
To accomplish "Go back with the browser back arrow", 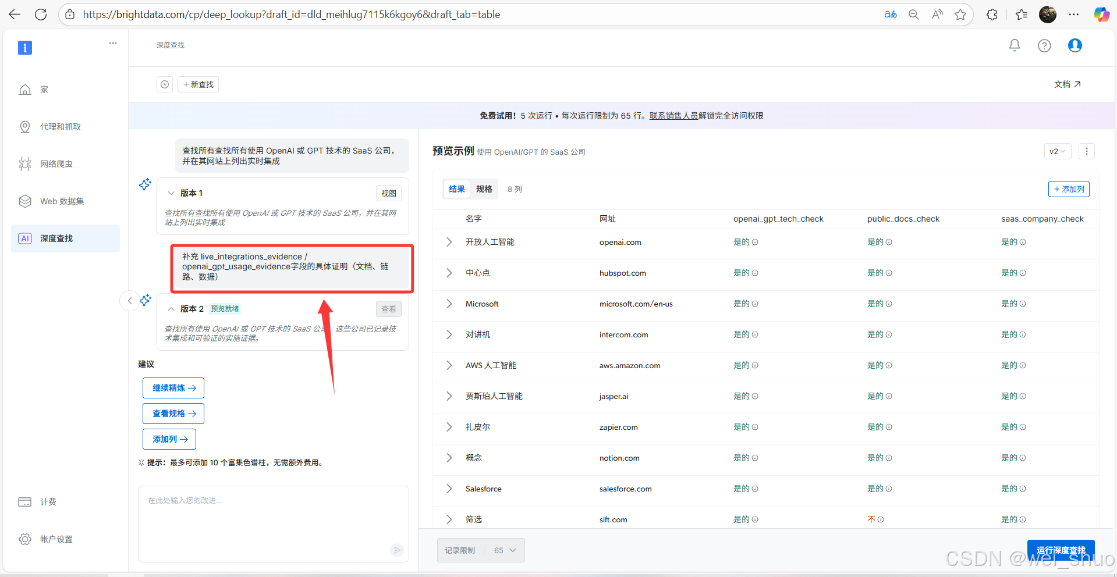I will (x=15, y=15).
